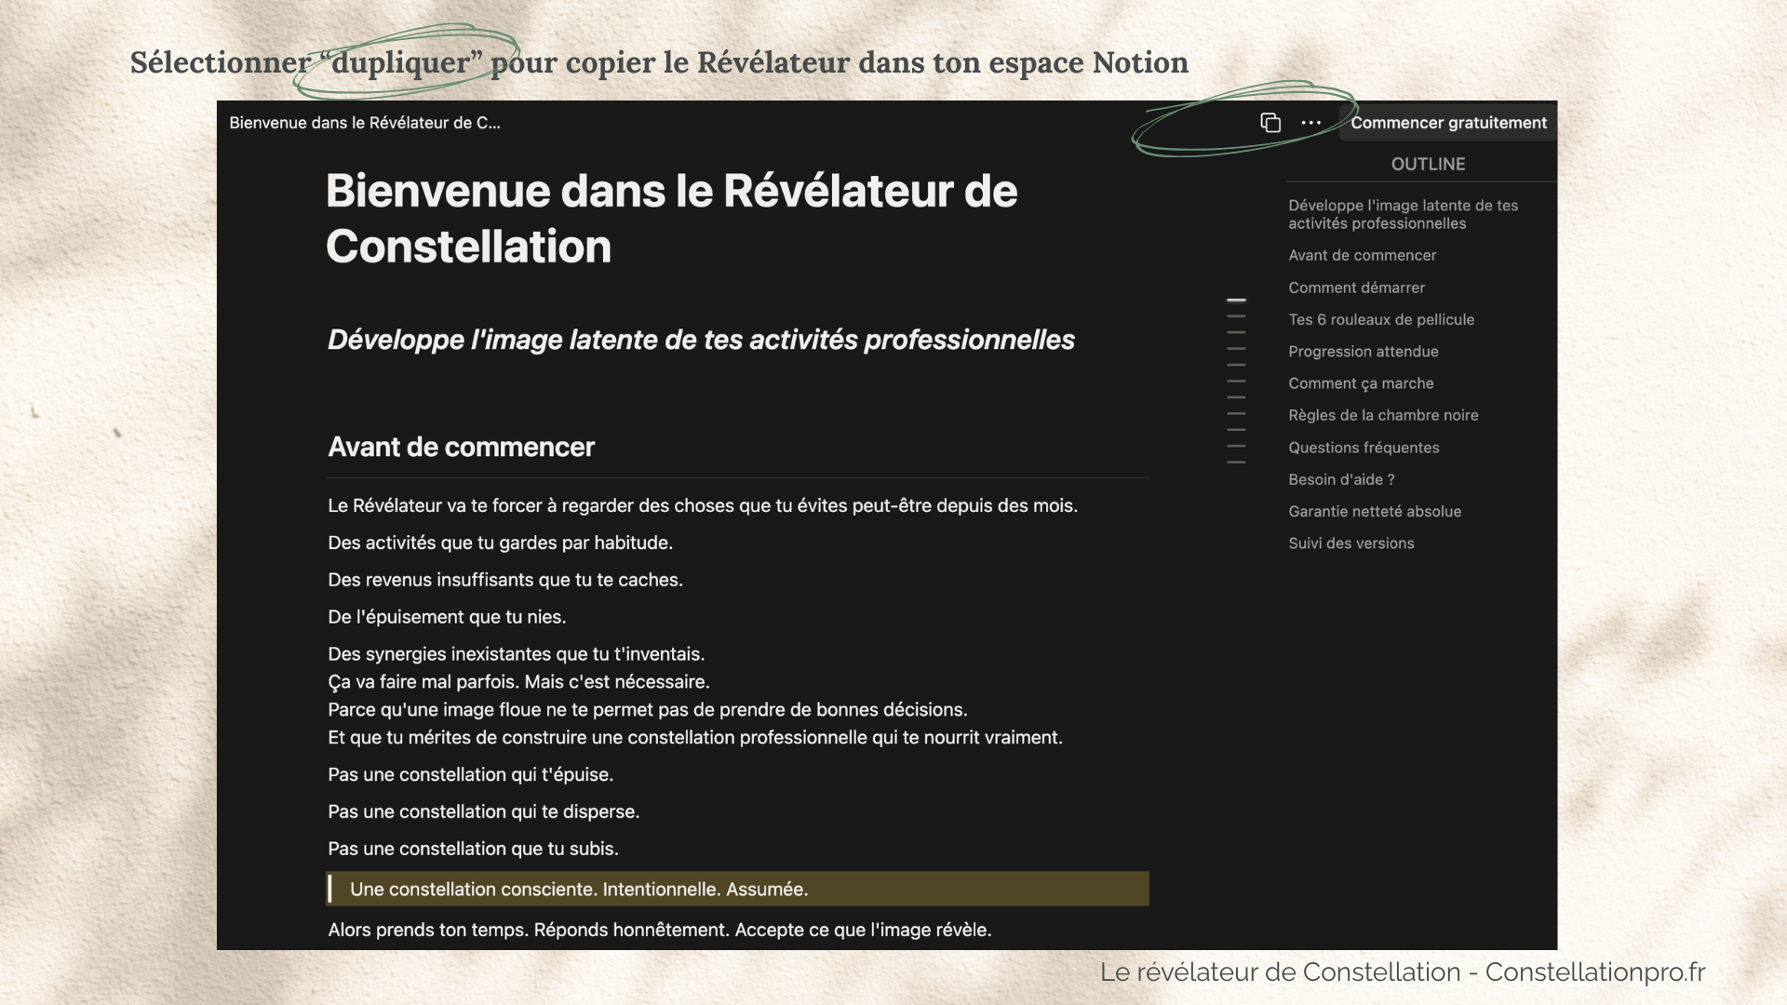This screenshot has width=1787, height=1005.
Task: Jump to Comment démarrer outline entry
Action: [1356, 288]
